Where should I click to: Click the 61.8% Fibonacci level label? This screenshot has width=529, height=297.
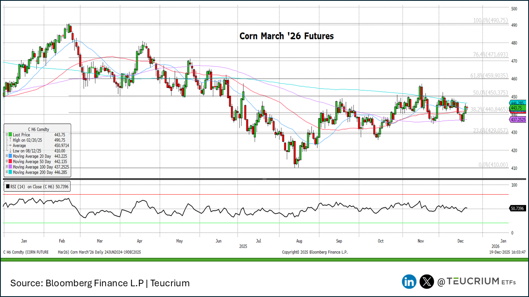click(488, 75)
